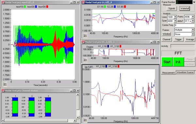This screenshot has width=196, height=124.
Task: Minimize the Channel Status window
Action: point(71,90)
